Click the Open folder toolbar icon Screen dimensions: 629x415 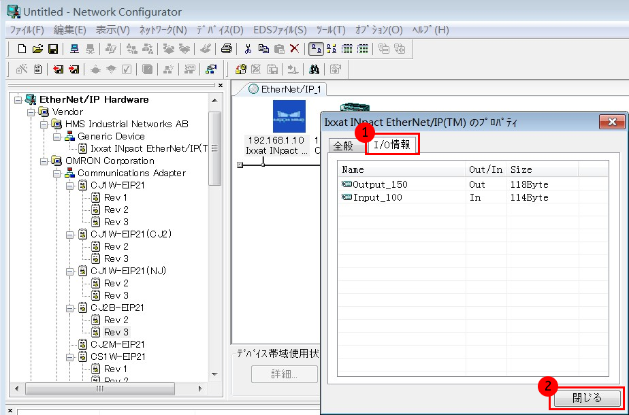click(x=37, y=48)
